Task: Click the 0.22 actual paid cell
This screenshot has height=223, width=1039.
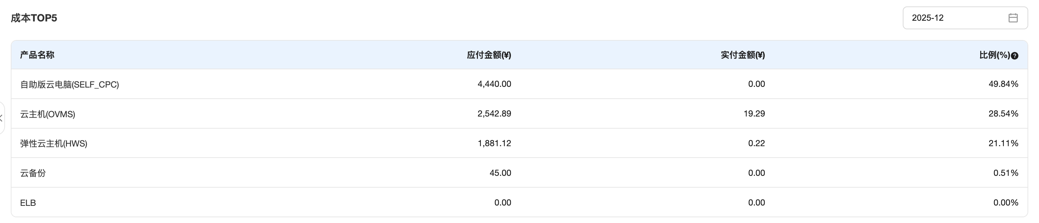Action: (756, 143)
